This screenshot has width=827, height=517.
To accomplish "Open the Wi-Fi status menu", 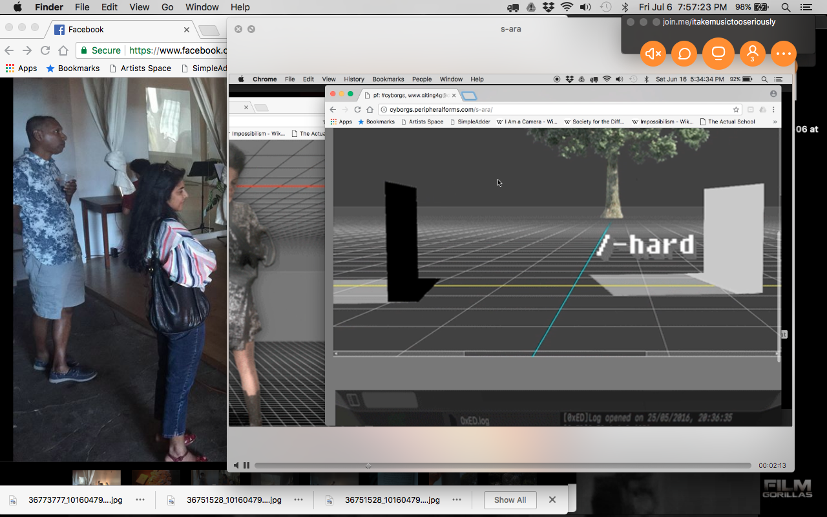I will 567,8.
